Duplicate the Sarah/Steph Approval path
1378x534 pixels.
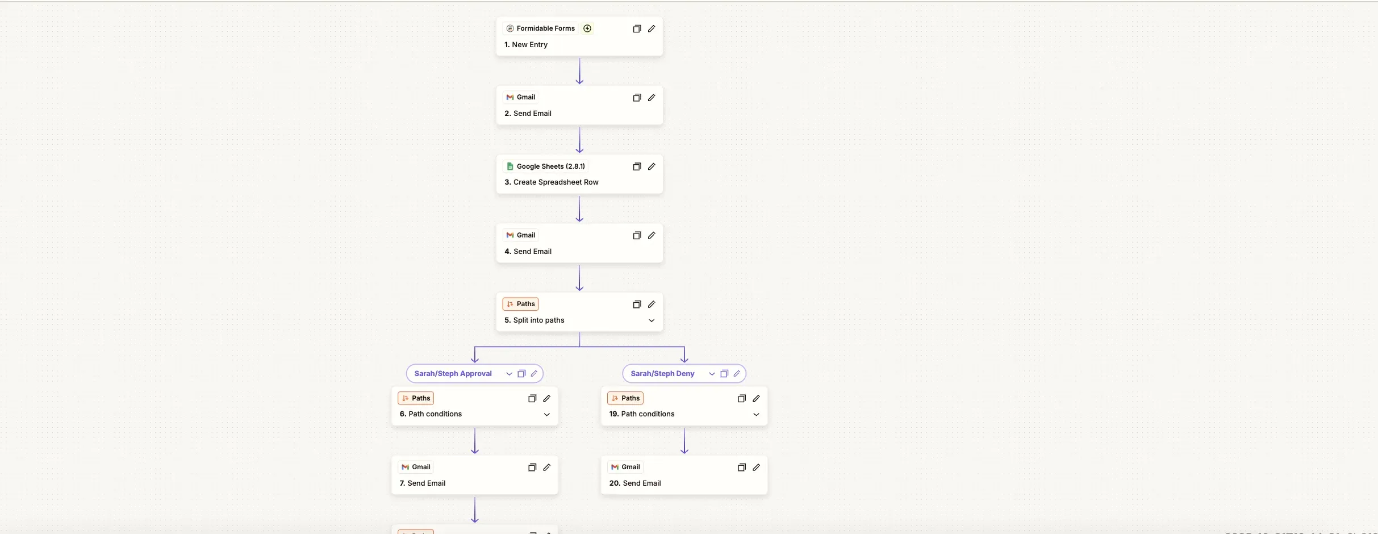coord(521,373)
